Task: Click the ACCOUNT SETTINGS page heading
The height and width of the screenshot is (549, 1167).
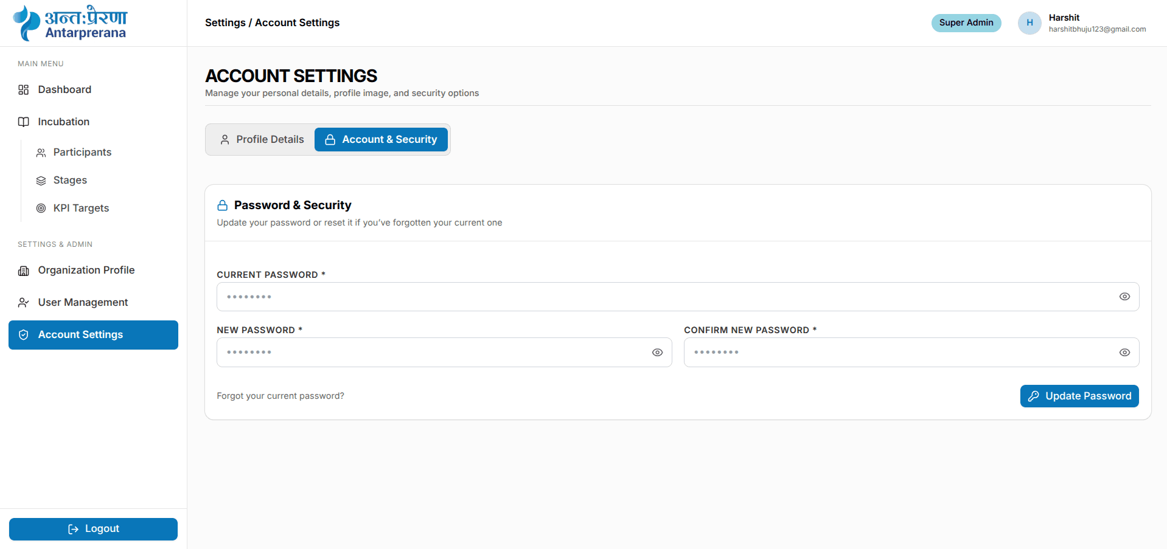Action: (291, 76)
